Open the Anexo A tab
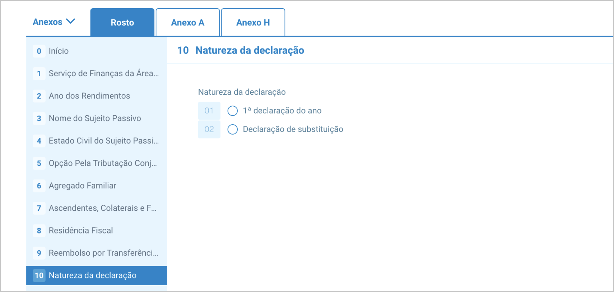The image size is (614, 292). coord(187,23)
